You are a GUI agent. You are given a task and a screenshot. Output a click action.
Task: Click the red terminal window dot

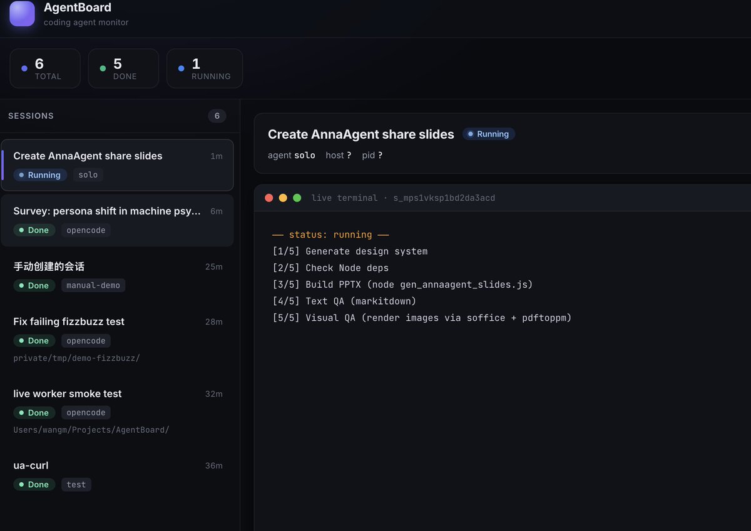click(269, 198)
